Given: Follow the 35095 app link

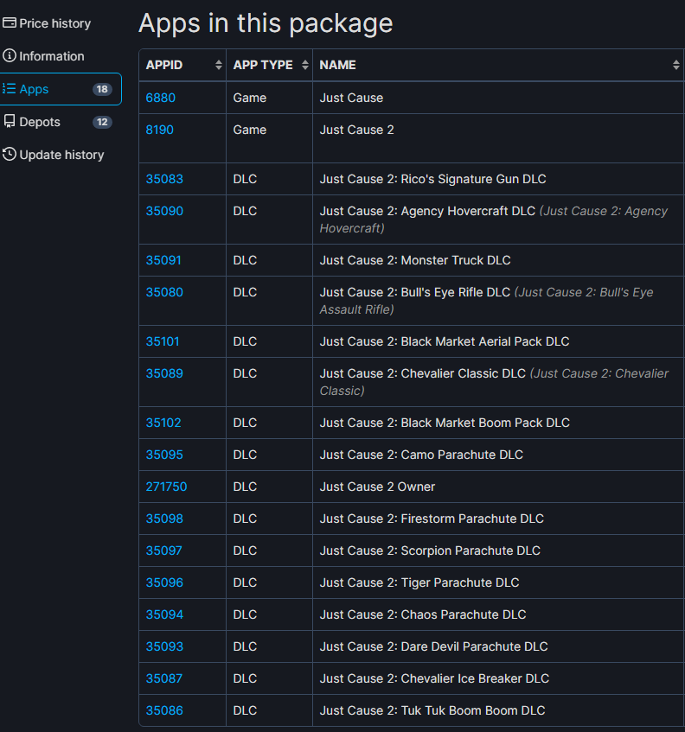Looking at the screenshot, I should pyautogui.click(x=164, y=455).
